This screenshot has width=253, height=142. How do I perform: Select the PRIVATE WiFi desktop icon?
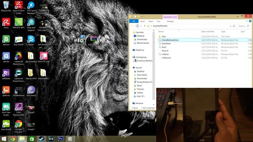[19, 23]
